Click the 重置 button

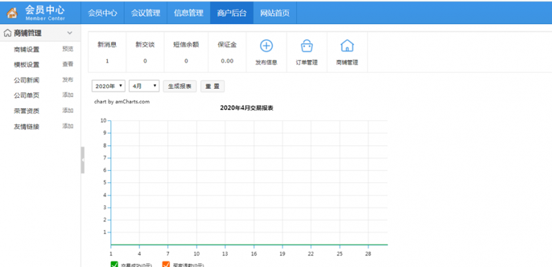213,86
